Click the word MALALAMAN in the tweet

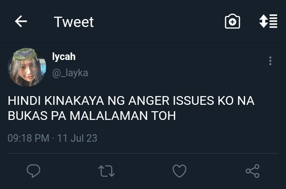pos(109,116)
